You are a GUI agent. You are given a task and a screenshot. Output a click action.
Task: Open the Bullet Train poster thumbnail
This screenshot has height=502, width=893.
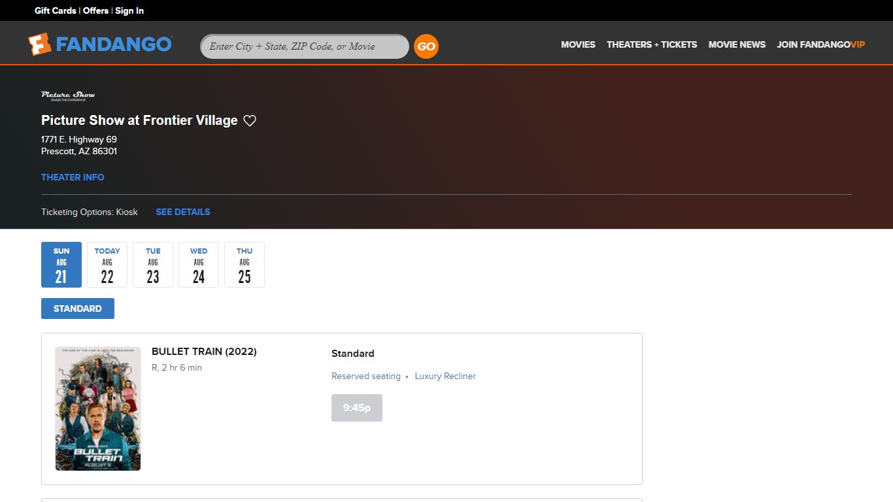coord(98,409)
